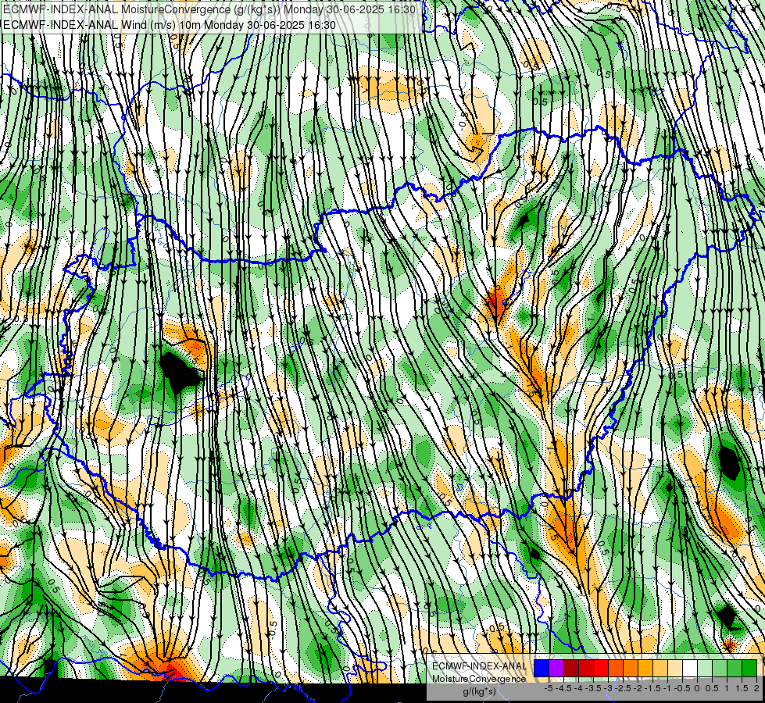Select the bright red swatch left of -3

601,668
